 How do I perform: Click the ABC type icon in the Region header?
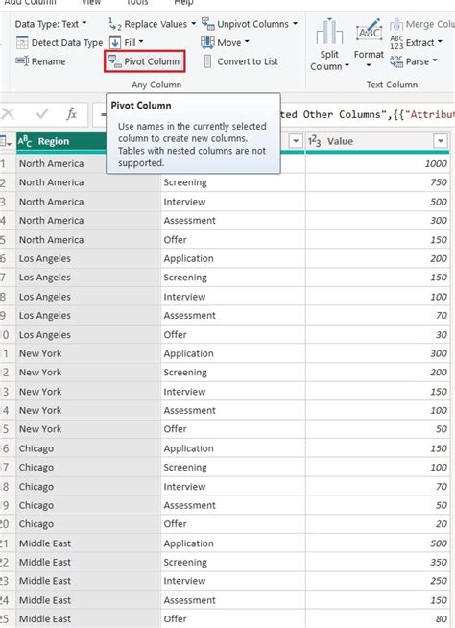(24, 141)
